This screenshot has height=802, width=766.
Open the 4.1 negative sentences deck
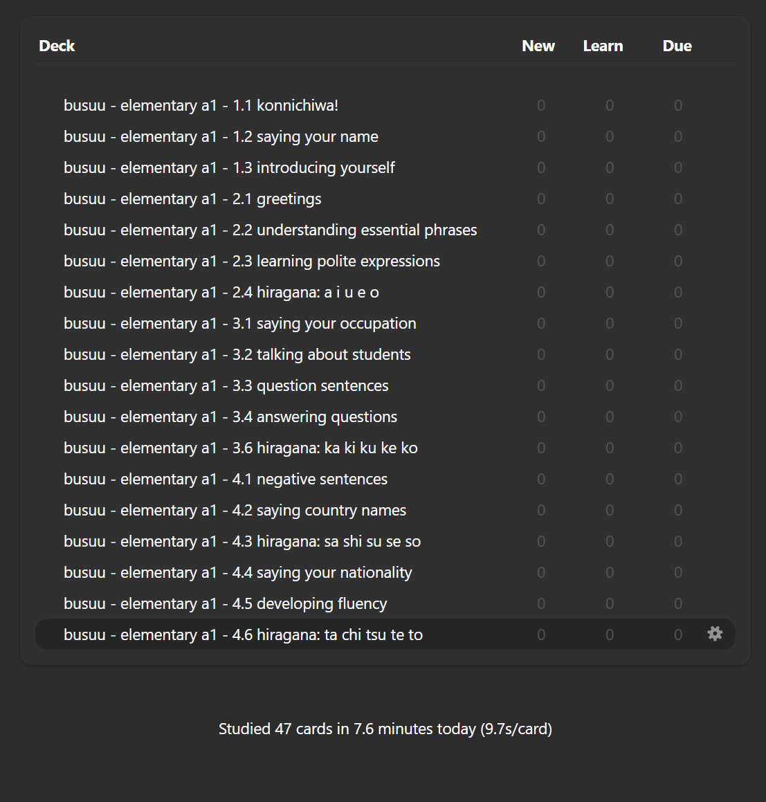(x=226, y=480)
